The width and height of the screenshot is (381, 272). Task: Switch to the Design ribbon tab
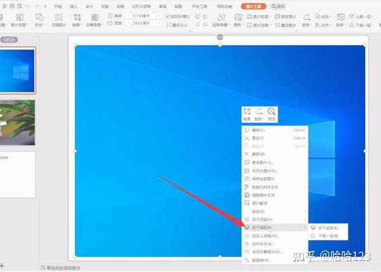click(x=89, y=6)
